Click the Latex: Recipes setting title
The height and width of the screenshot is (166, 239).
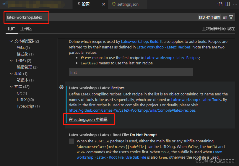coord(97,88)
